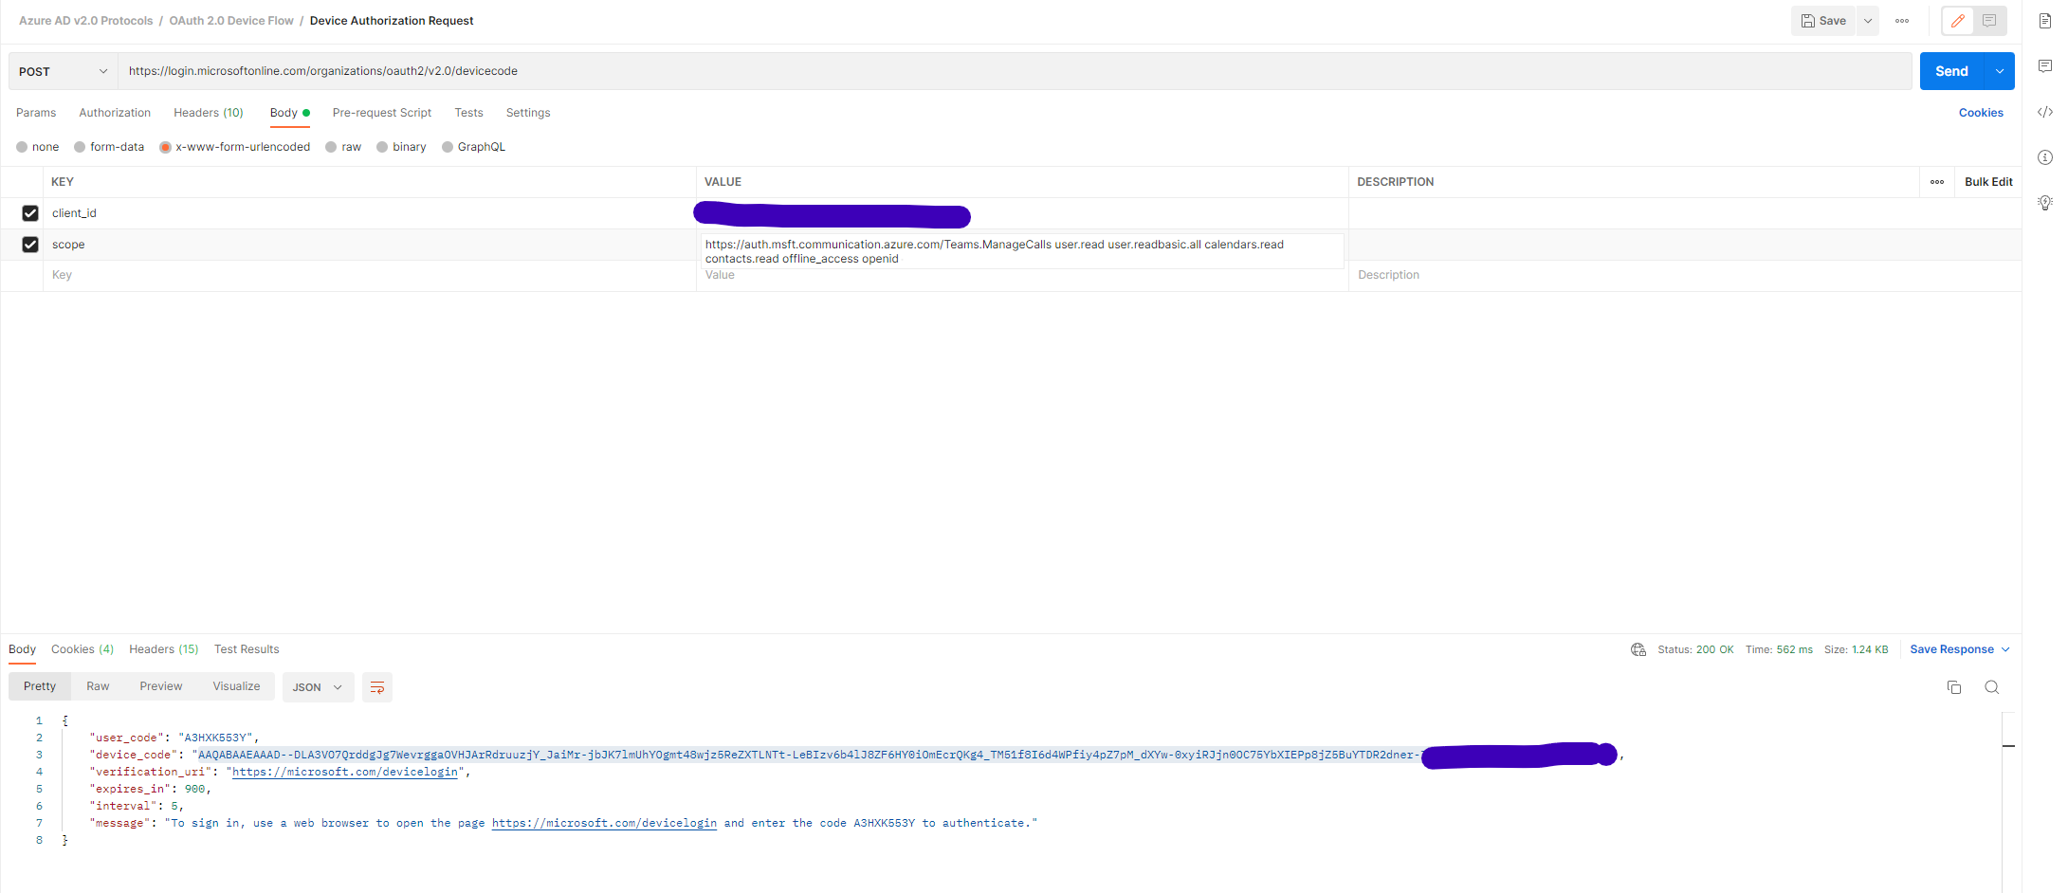This screenshot has width=2068, height=893.
Task: Open the JSON format dropdown
Action: point(318,687)
